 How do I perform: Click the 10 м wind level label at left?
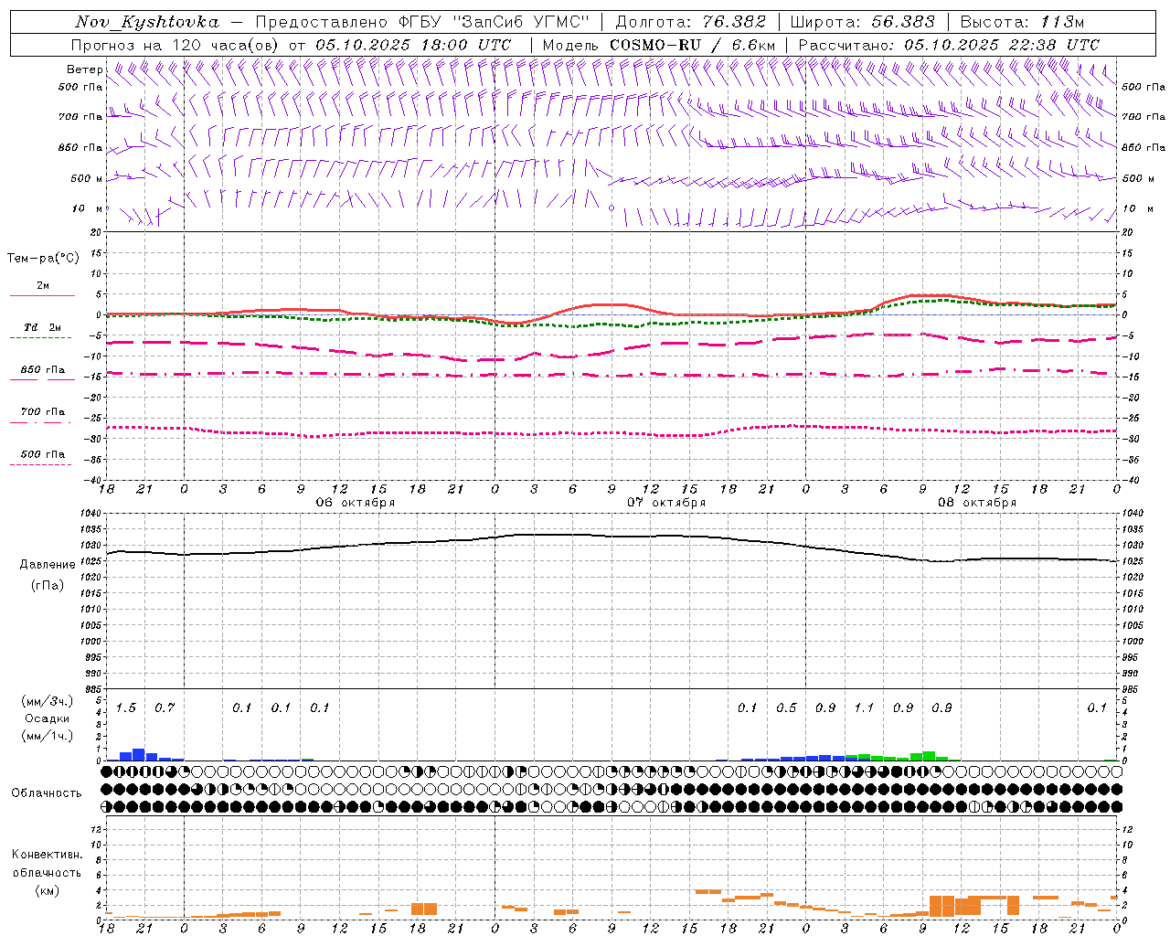87,208
